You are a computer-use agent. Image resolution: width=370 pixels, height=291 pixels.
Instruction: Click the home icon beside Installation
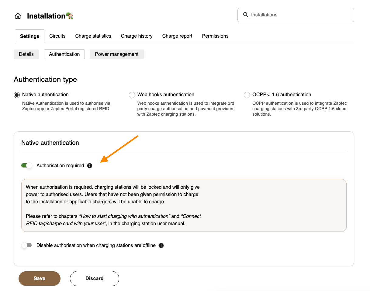(18, 16)
